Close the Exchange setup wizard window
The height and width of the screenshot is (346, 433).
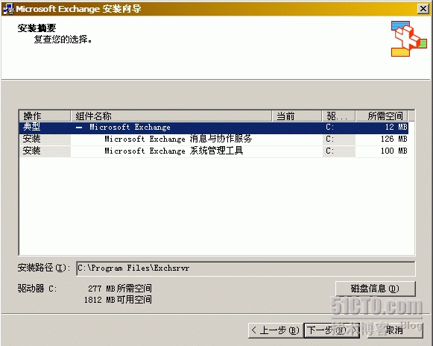pos(423,9)
